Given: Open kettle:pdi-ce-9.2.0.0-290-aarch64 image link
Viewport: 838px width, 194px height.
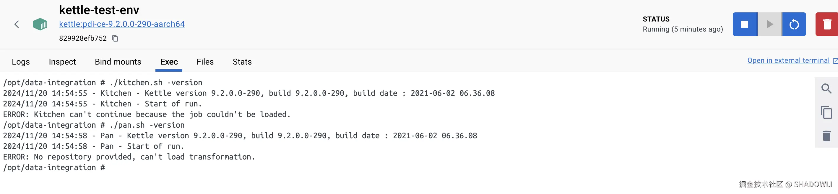Looking at the screenshot, I should click(122, 24).
